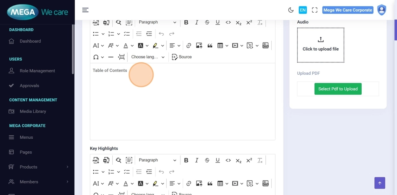The height and width of the screenshot is (195, 397).
Task: Open the user profile avatar
Action: [381, 10]
